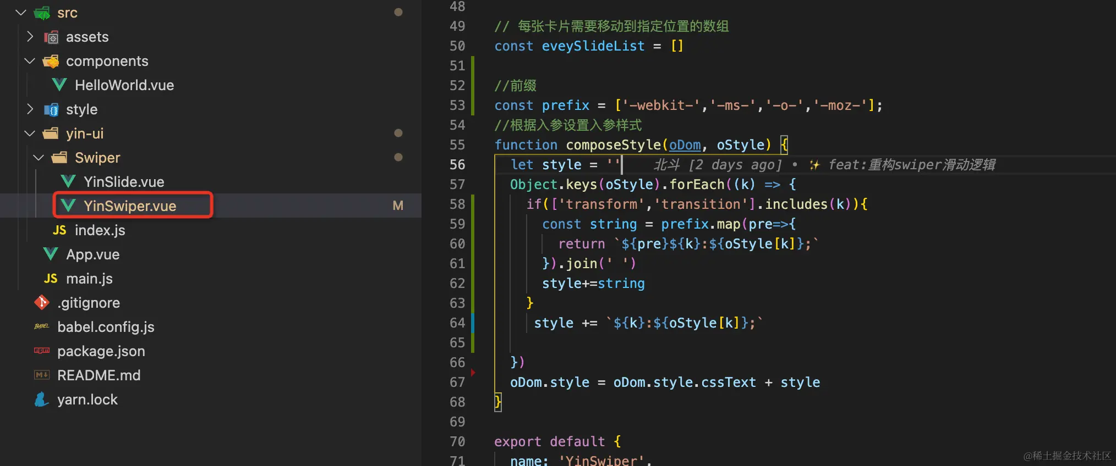Click the JS icon beside index.js
Screen dimensions: 1116x466
click(59, 230)
